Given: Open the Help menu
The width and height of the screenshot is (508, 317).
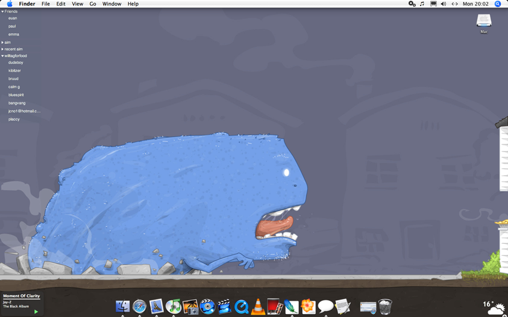Looking at the screenshot, I should tap(133, 4).
